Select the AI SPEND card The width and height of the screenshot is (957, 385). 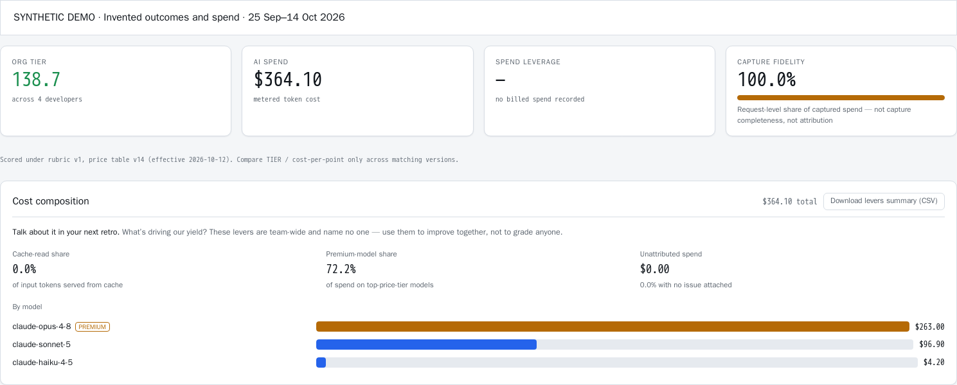357,91
